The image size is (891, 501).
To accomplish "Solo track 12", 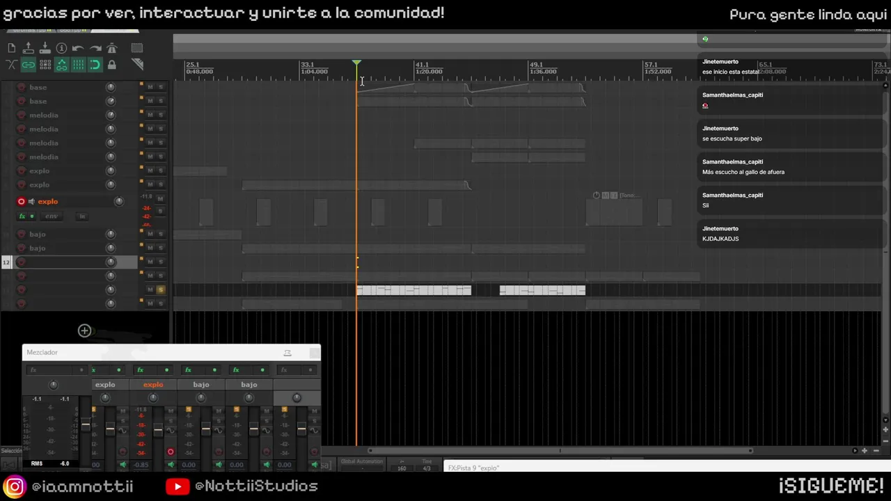I will 160,262.
